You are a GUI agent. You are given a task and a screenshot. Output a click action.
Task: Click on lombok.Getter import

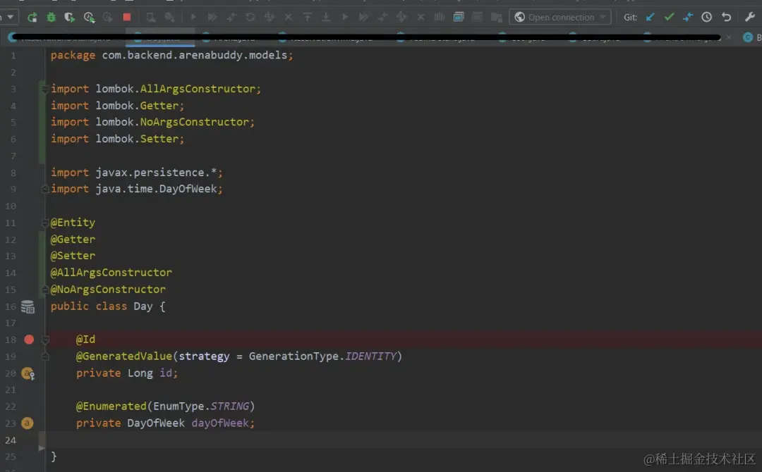[140, 105]
